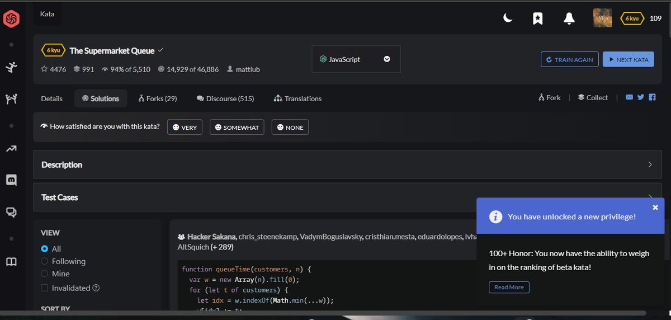The image size is (671, 320).
Task: Open the Docs book sidebar icon
Action: click(11, 262)
